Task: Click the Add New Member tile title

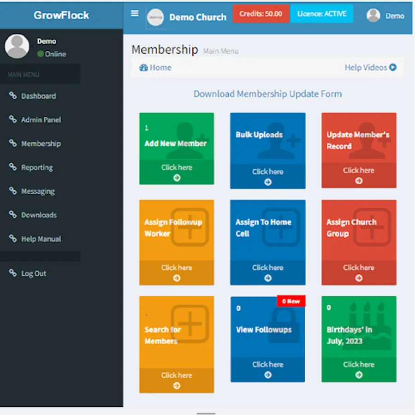Action: coord(176,143)
